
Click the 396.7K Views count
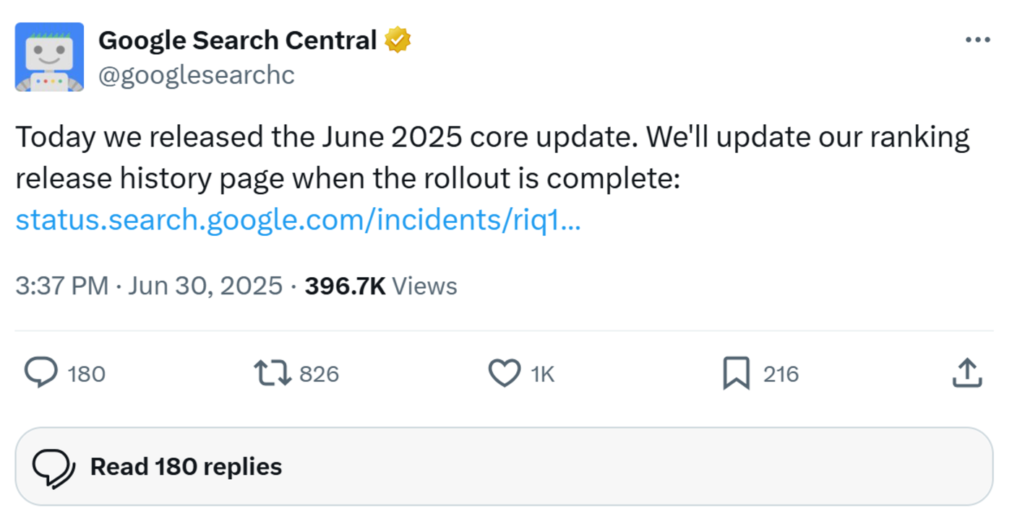pos(382,285)
